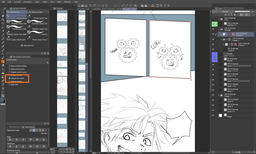Hide the FRAME folder
Image resolution: width=256 pixels, height=154 pixels.
[x=213, y=29]
